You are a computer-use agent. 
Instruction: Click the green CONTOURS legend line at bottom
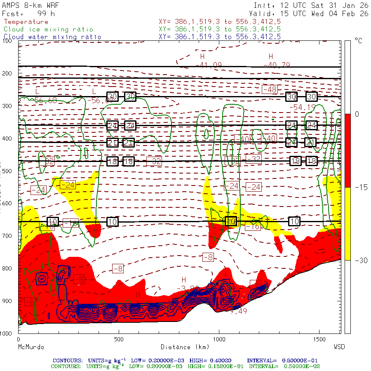pyautogui.click(x=185, y=366)
